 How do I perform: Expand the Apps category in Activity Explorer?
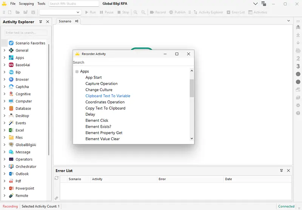(x=5, y=58)
